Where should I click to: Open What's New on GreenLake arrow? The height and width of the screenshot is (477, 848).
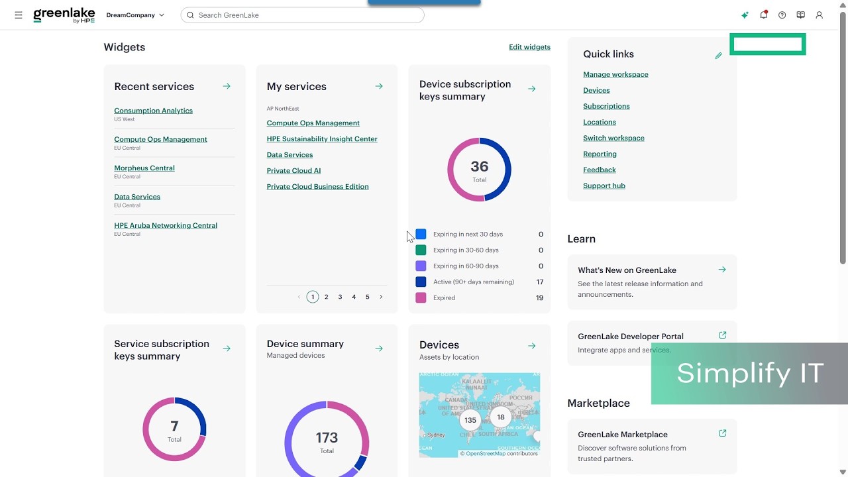click(722, 270)
